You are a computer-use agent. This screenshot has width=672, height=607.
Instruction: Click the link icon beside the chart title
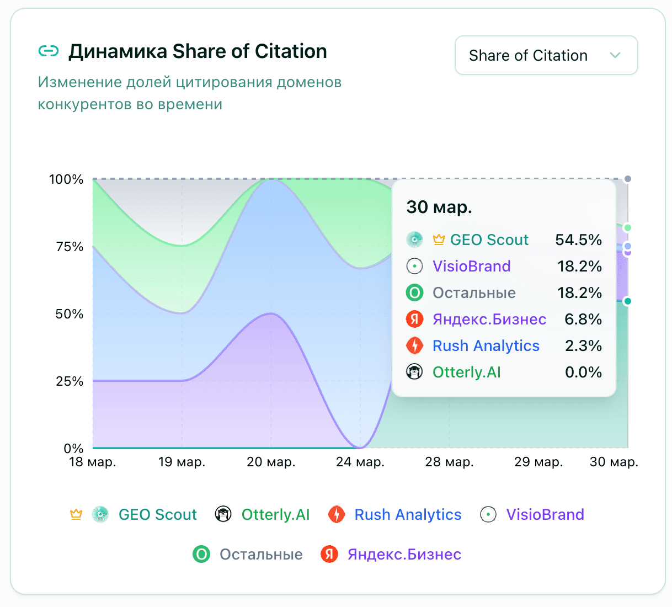pyautogui.click(x=49, y=50)
